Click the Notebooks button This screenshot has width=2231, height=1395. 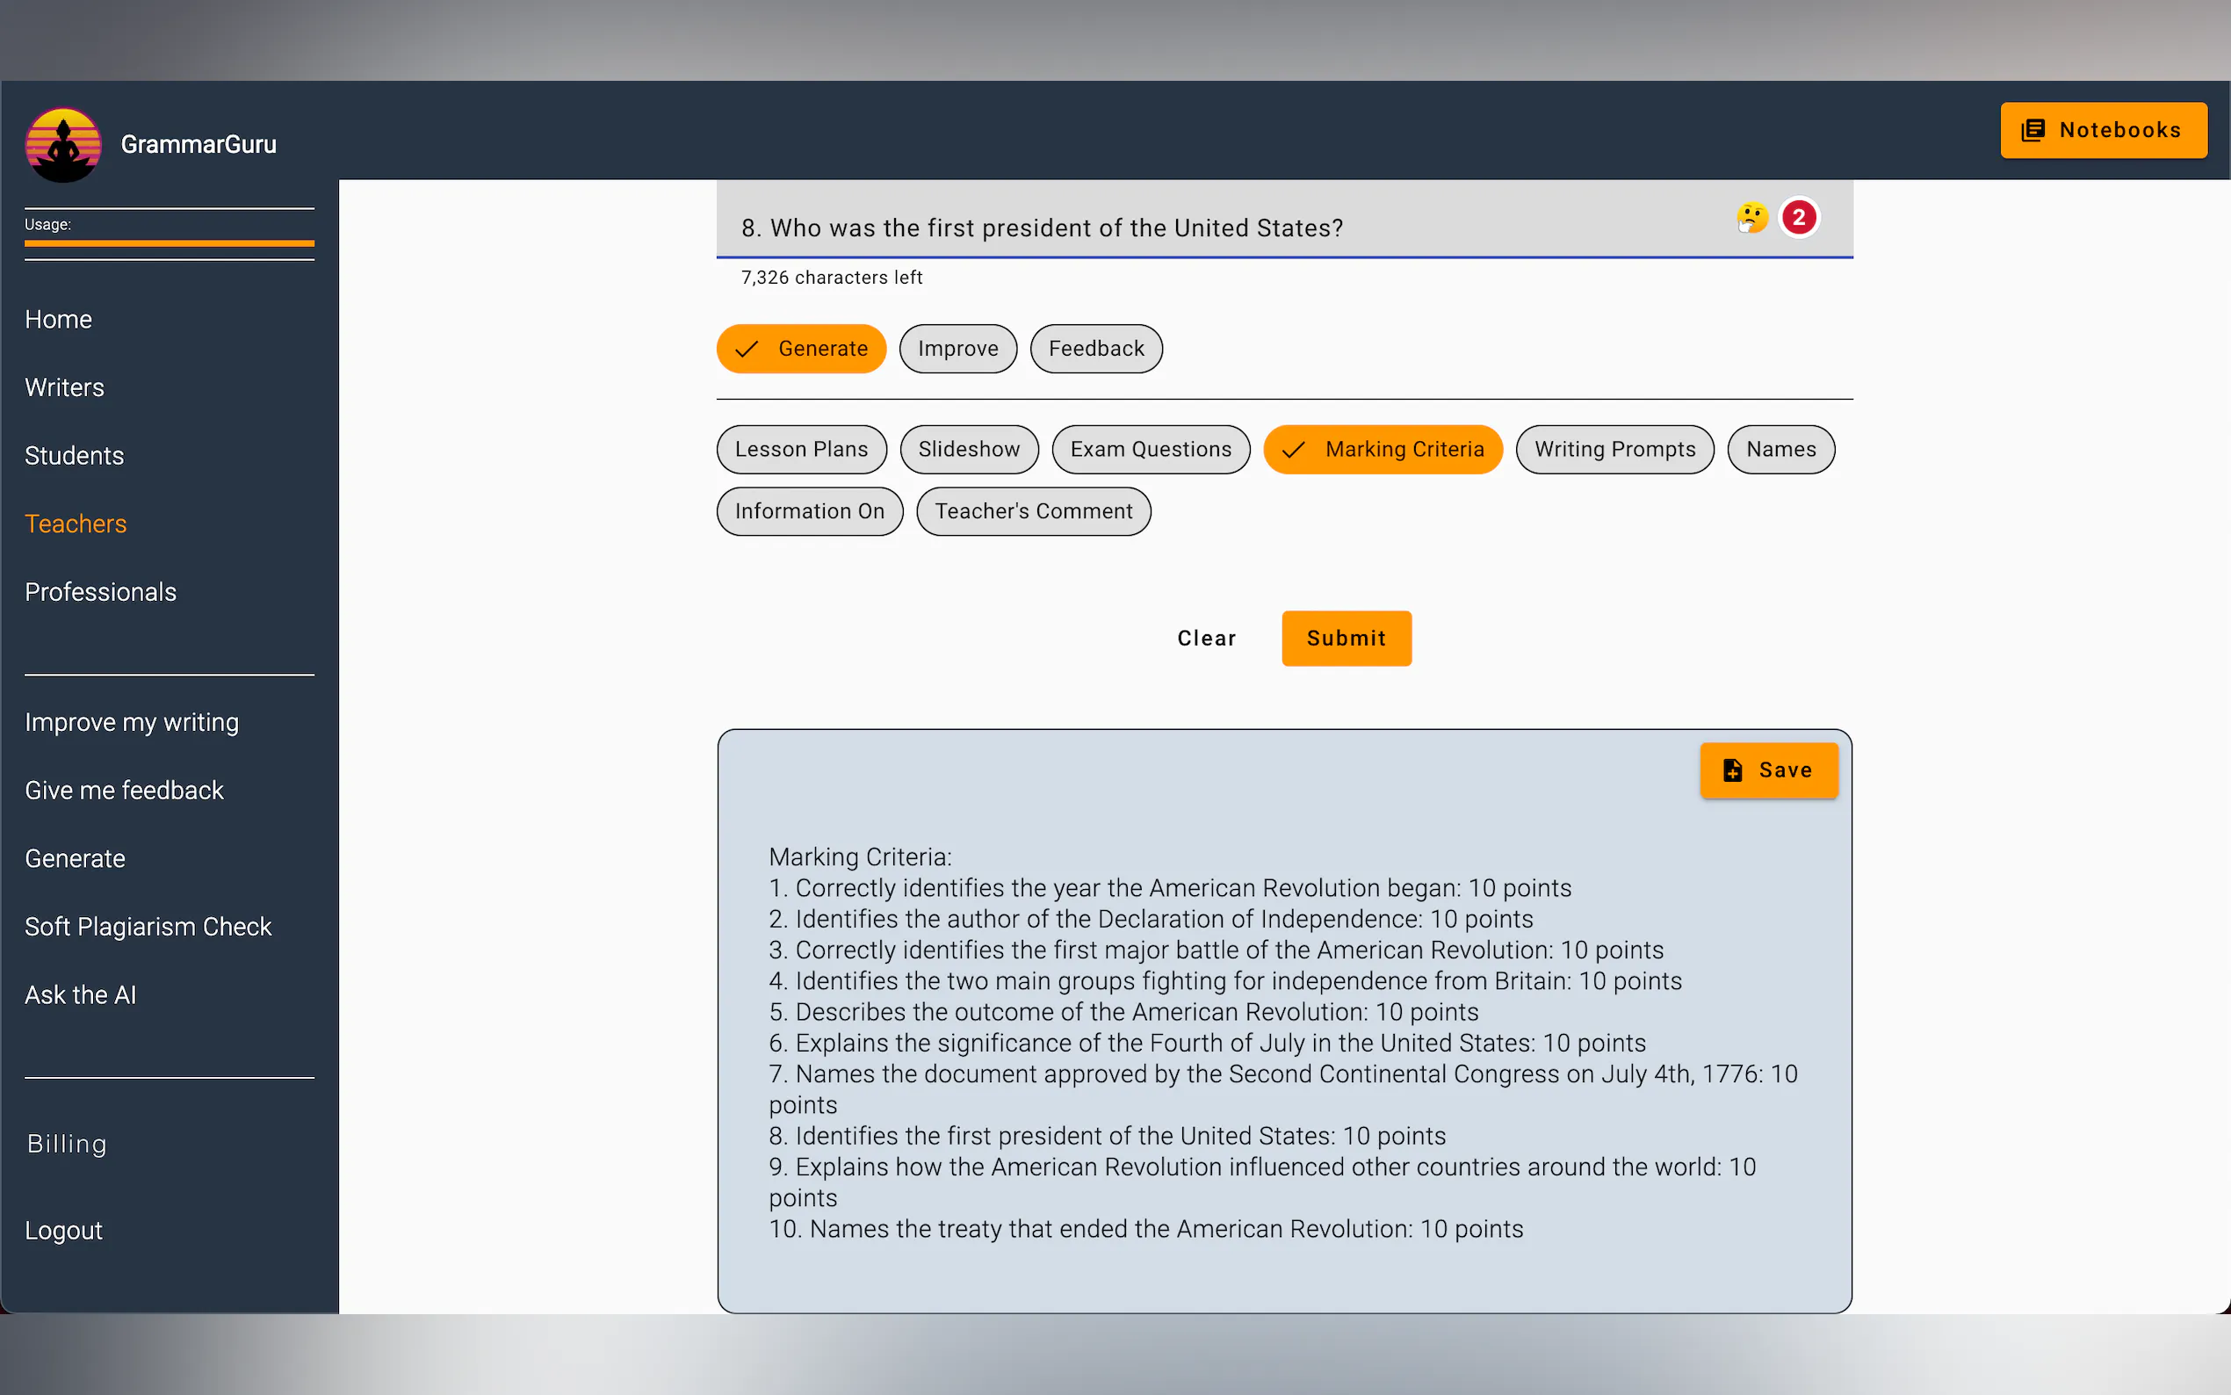2102,130
